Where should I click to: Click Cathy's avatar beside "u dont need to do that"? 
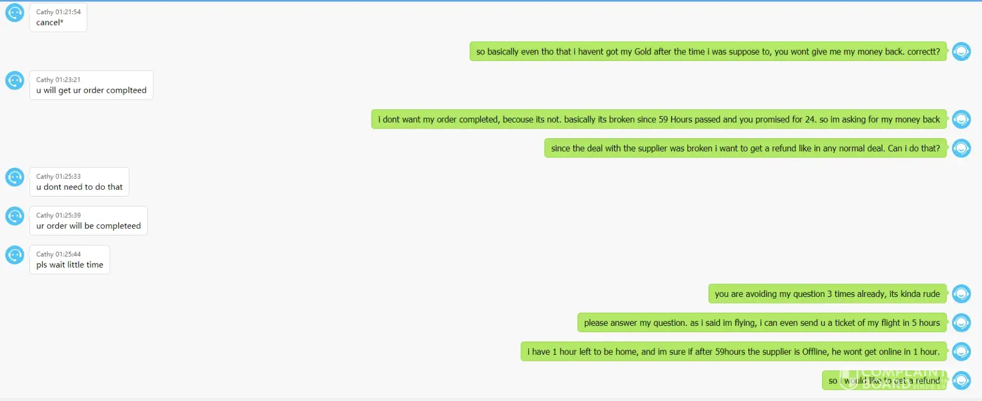[x=15, y=177]
